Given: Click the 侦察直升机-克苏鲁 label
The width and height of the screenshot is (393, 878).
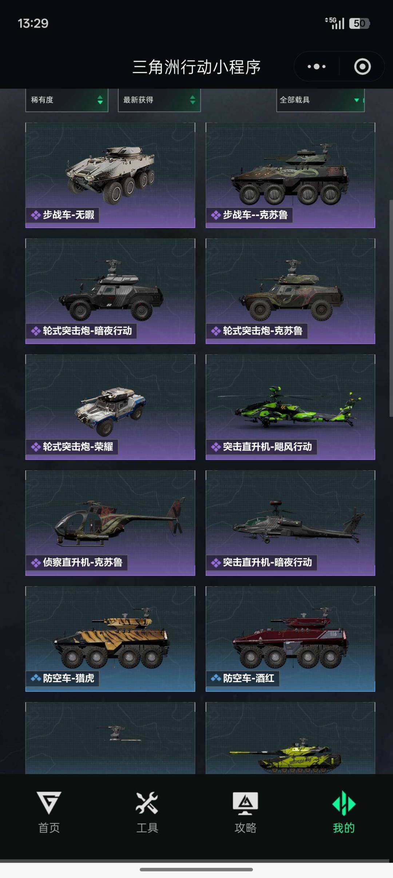Looking at the screenshot, I should (83, 562).
